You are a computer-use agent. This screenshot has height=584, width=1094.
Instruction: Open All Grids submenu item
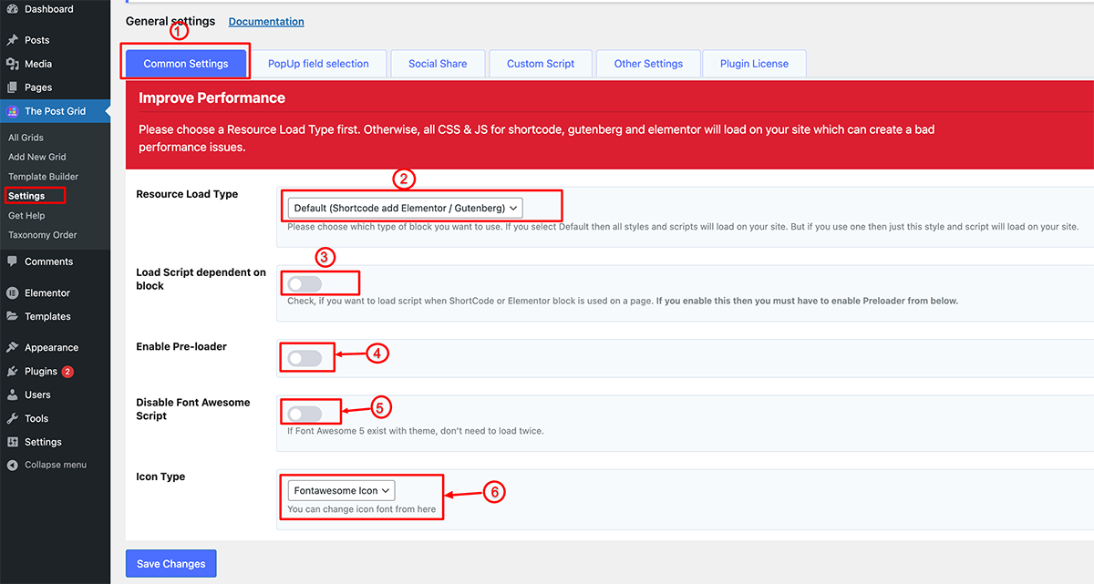[x=26, y=138]
